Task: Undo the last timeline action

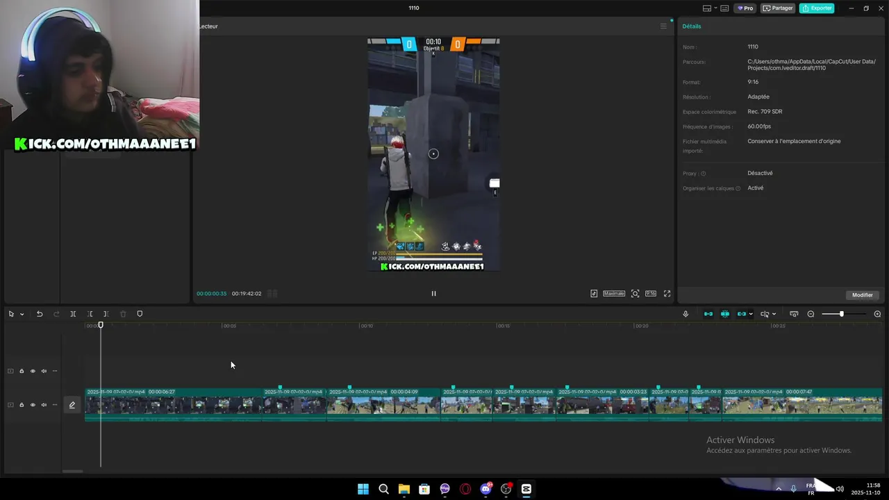Action: [x=40, y=314]
